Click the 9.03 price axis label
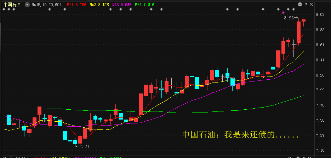 (x=321, y=14)
